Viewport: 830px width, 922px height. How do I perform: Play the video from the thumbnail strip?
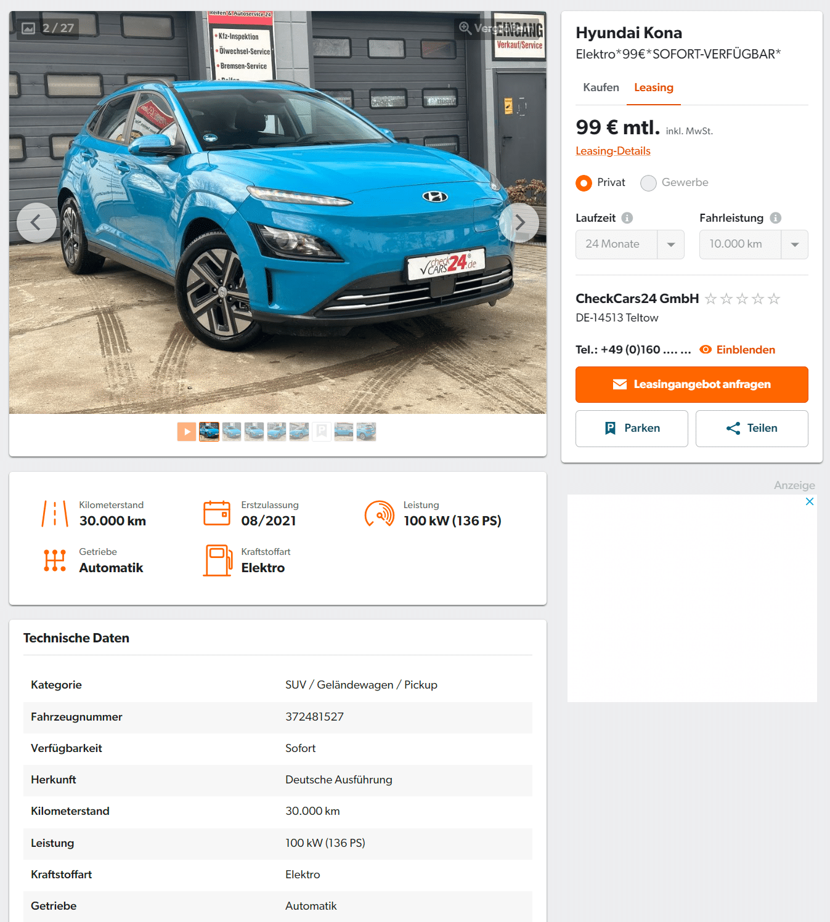pos(186,432)
